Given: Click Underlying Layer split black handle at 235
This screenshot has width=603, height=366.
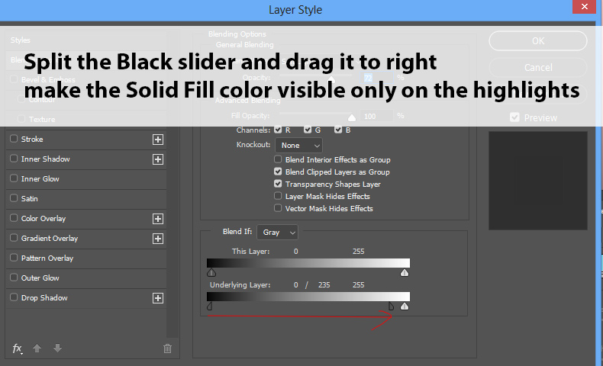Looking at the screenshot, I should (x=391, y=306).
